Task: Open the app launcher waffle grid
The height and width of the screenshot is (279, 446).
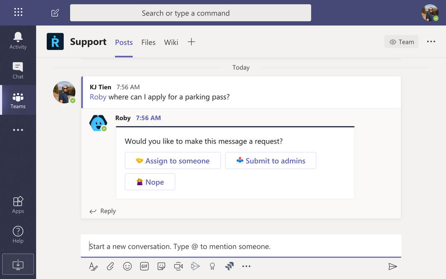Action: (18, 13)
